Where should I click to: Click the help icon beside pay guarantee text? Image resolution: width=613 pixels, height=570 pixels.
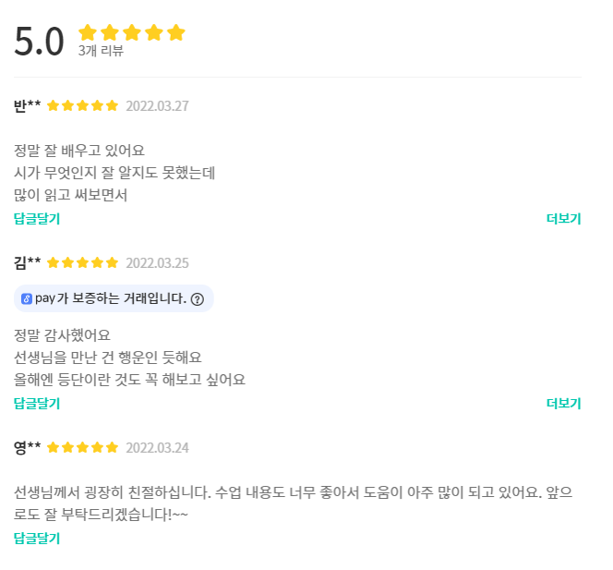tap(198, 299)
